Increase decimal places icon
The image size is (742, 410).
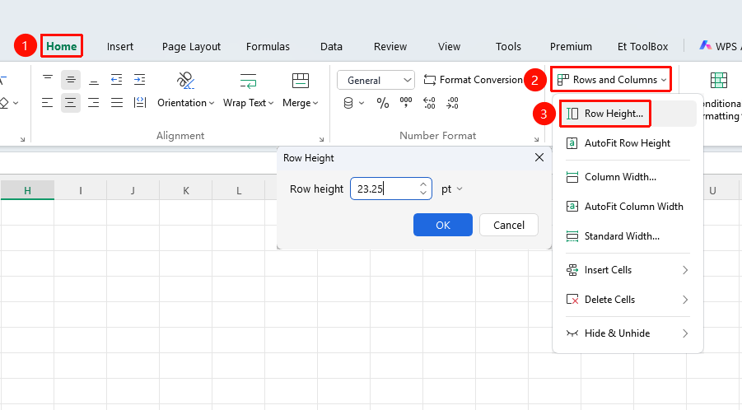pyautogui.click(x=429, y=103)
